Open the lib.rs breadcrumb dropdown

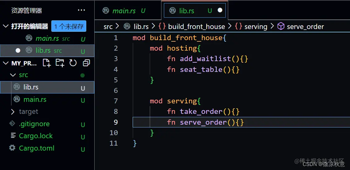pyautogui.click(x=141, y=27)
